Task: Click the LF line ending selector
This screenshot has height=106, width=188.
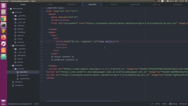Action: (152, 104)
